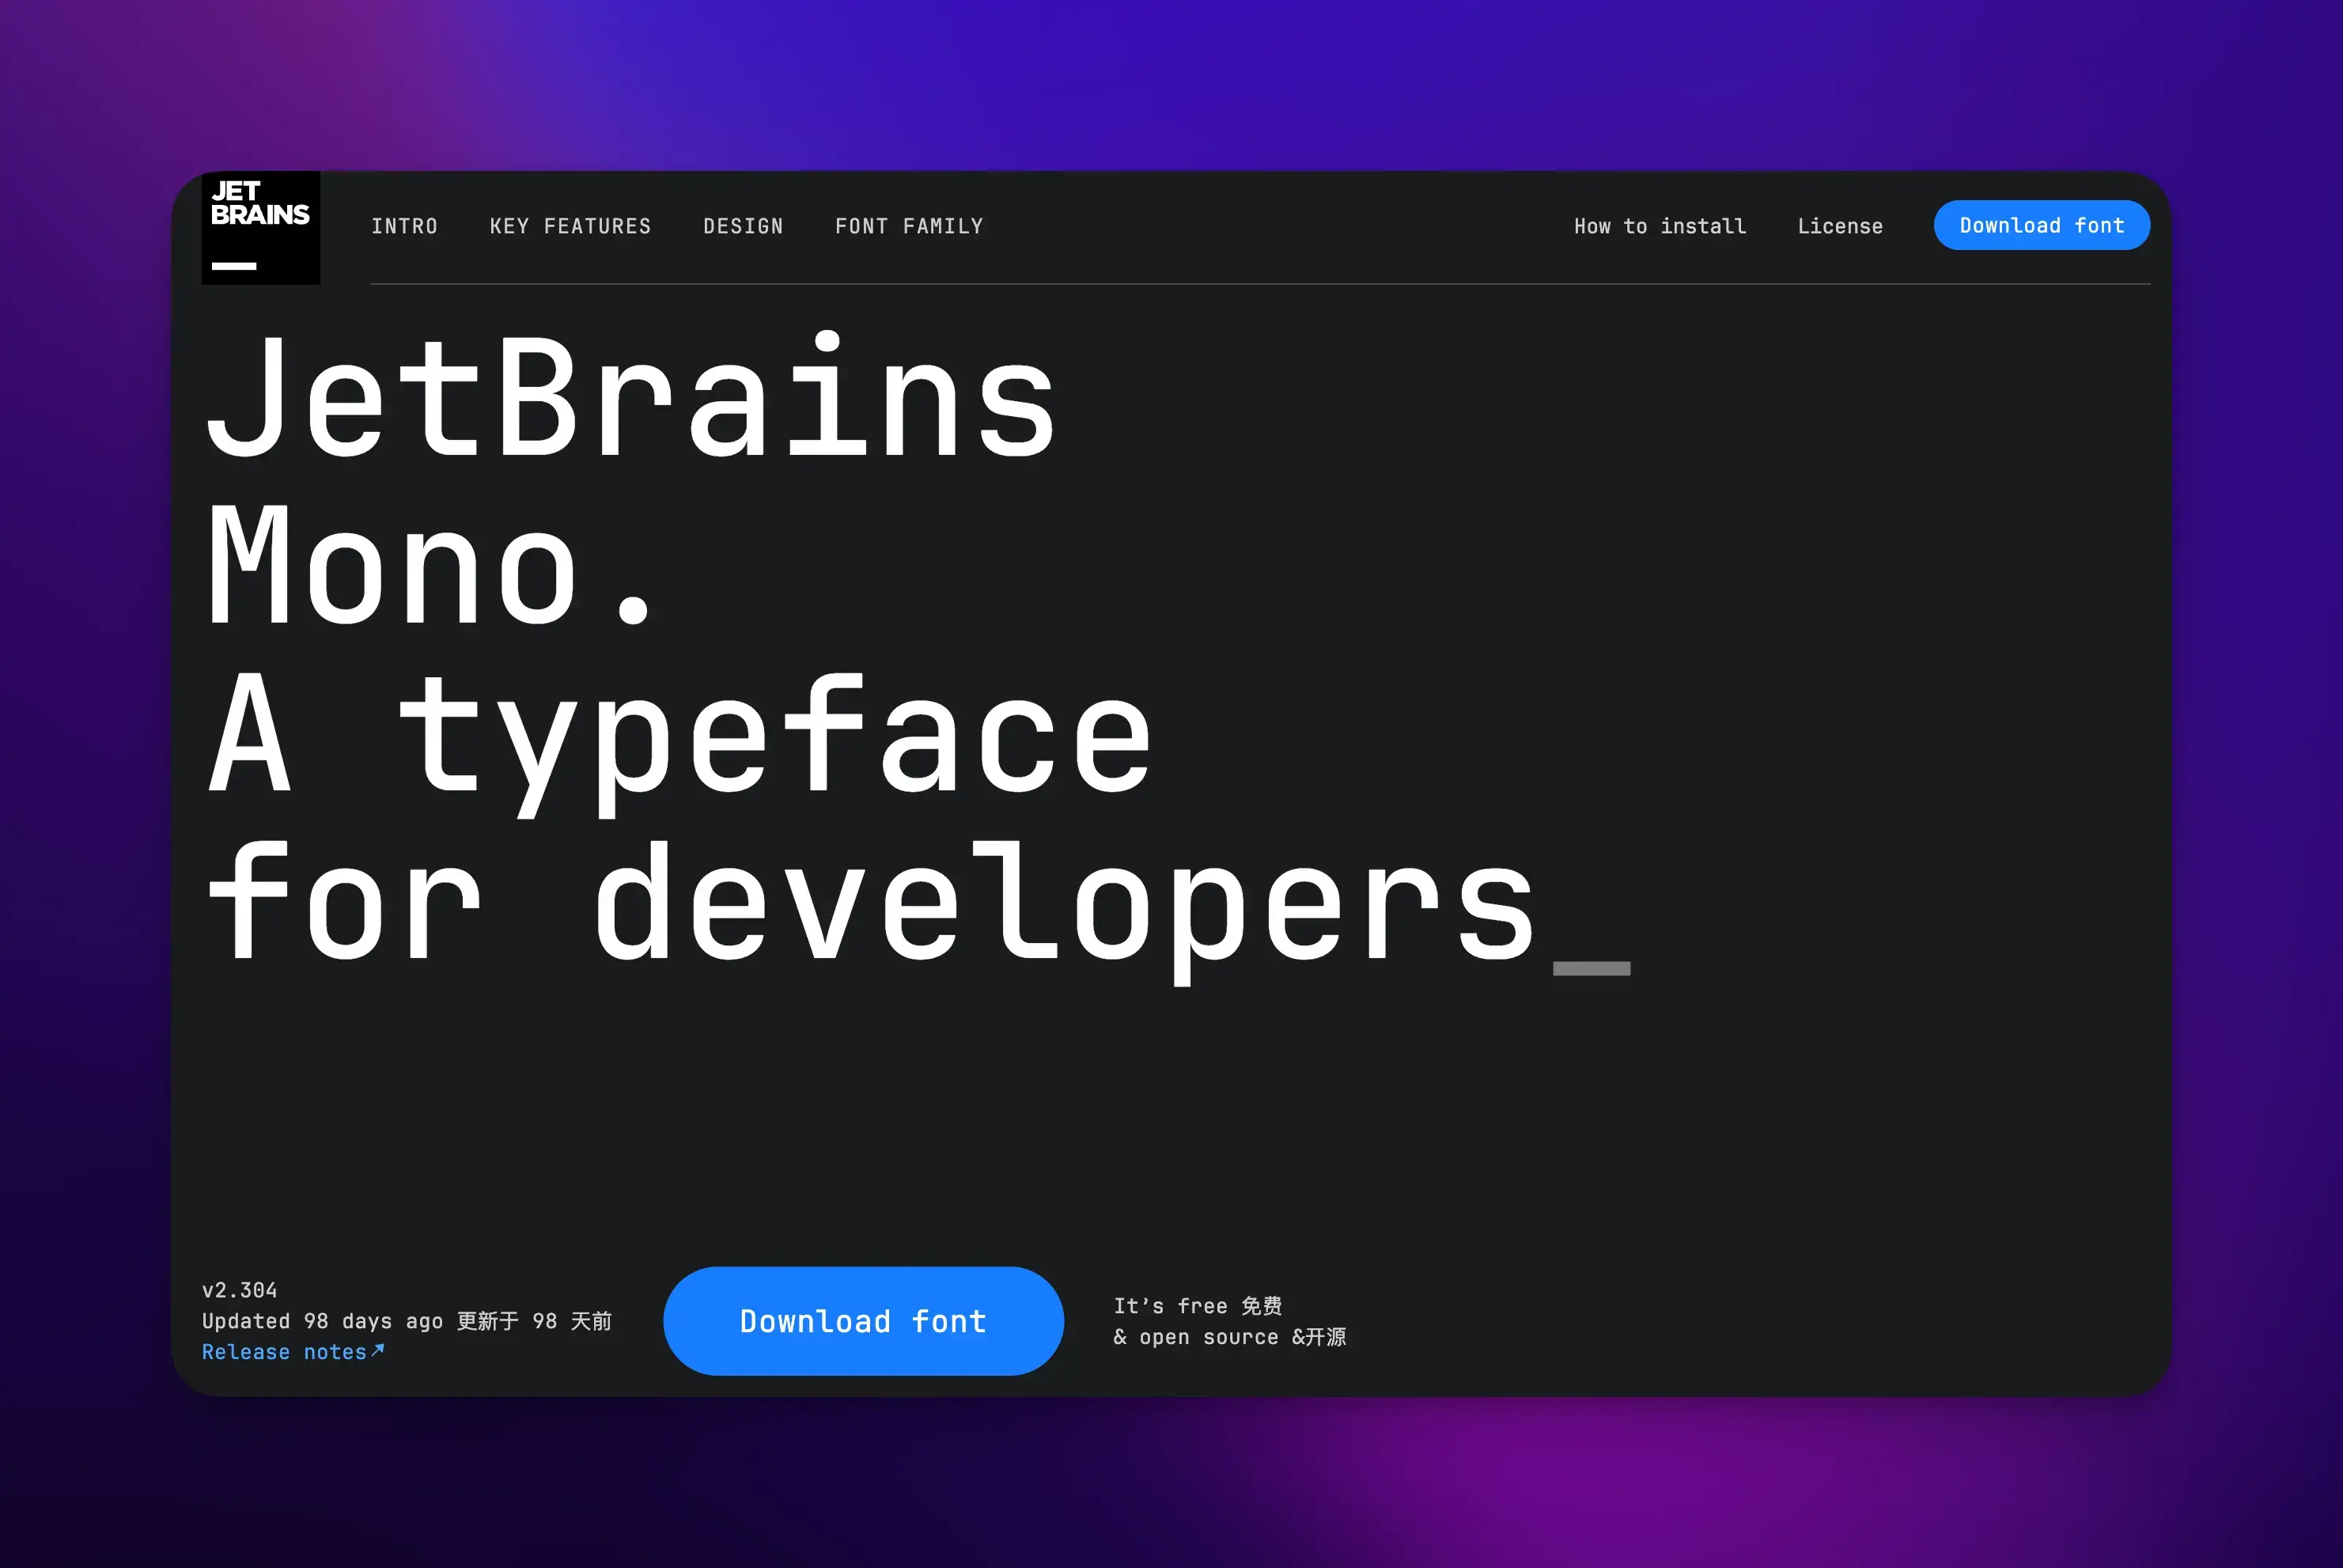The image size is (2343, 1568).
Task: Jump to the DESIGN section
Action: [x=743, y=226]
